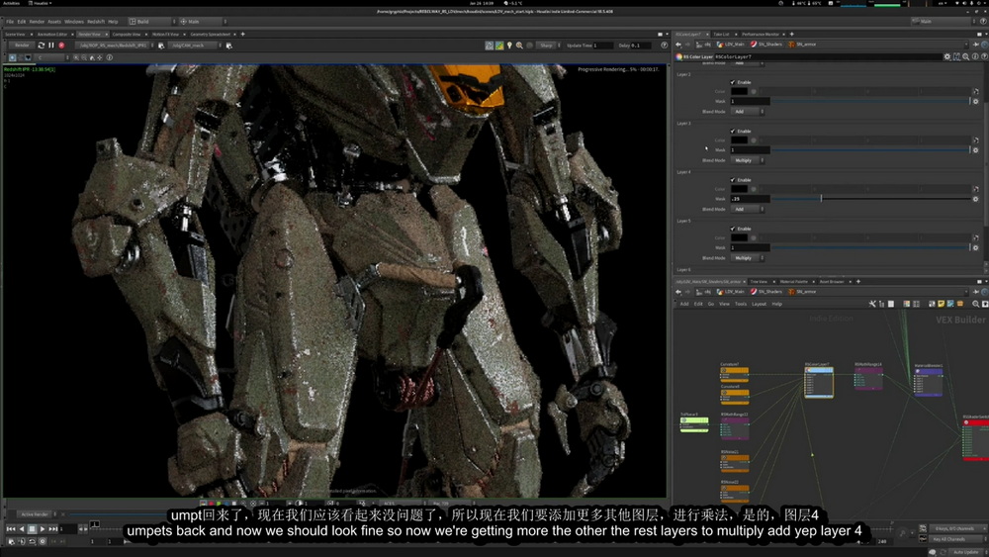Screen dimensions: 989x557
Task: Click the RSColorLayer7 node name field
Action: (x=826, y=56)
